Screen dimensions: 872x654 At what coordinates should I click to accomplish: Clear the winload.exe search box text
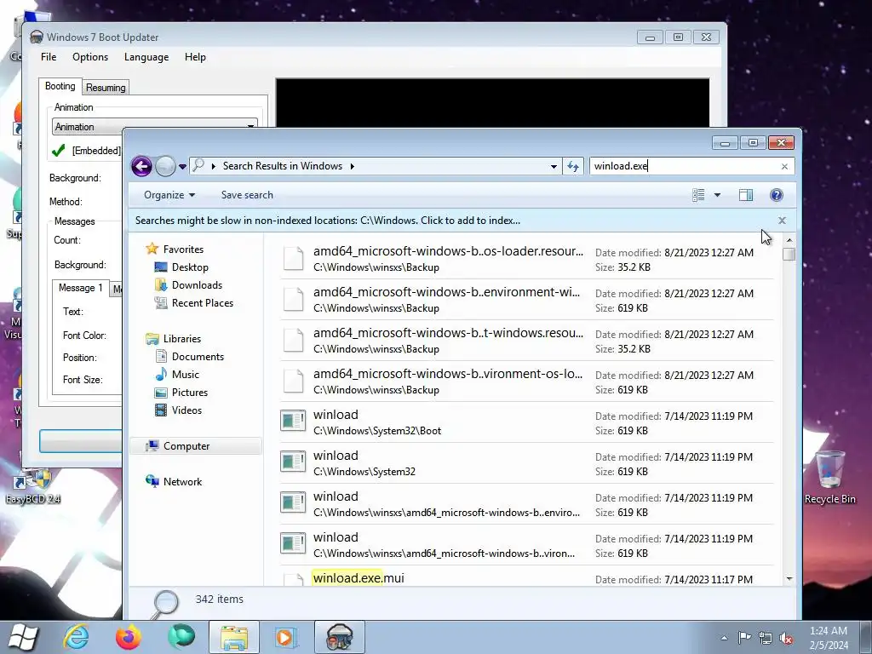coord(784,166)
